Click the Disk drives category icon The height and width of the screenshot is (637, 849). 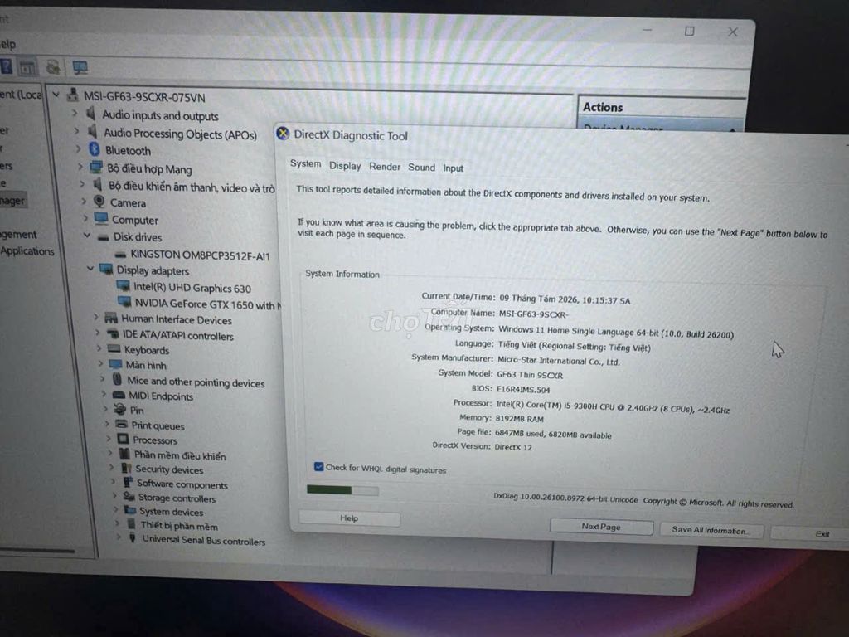click(x=104, y=236)
